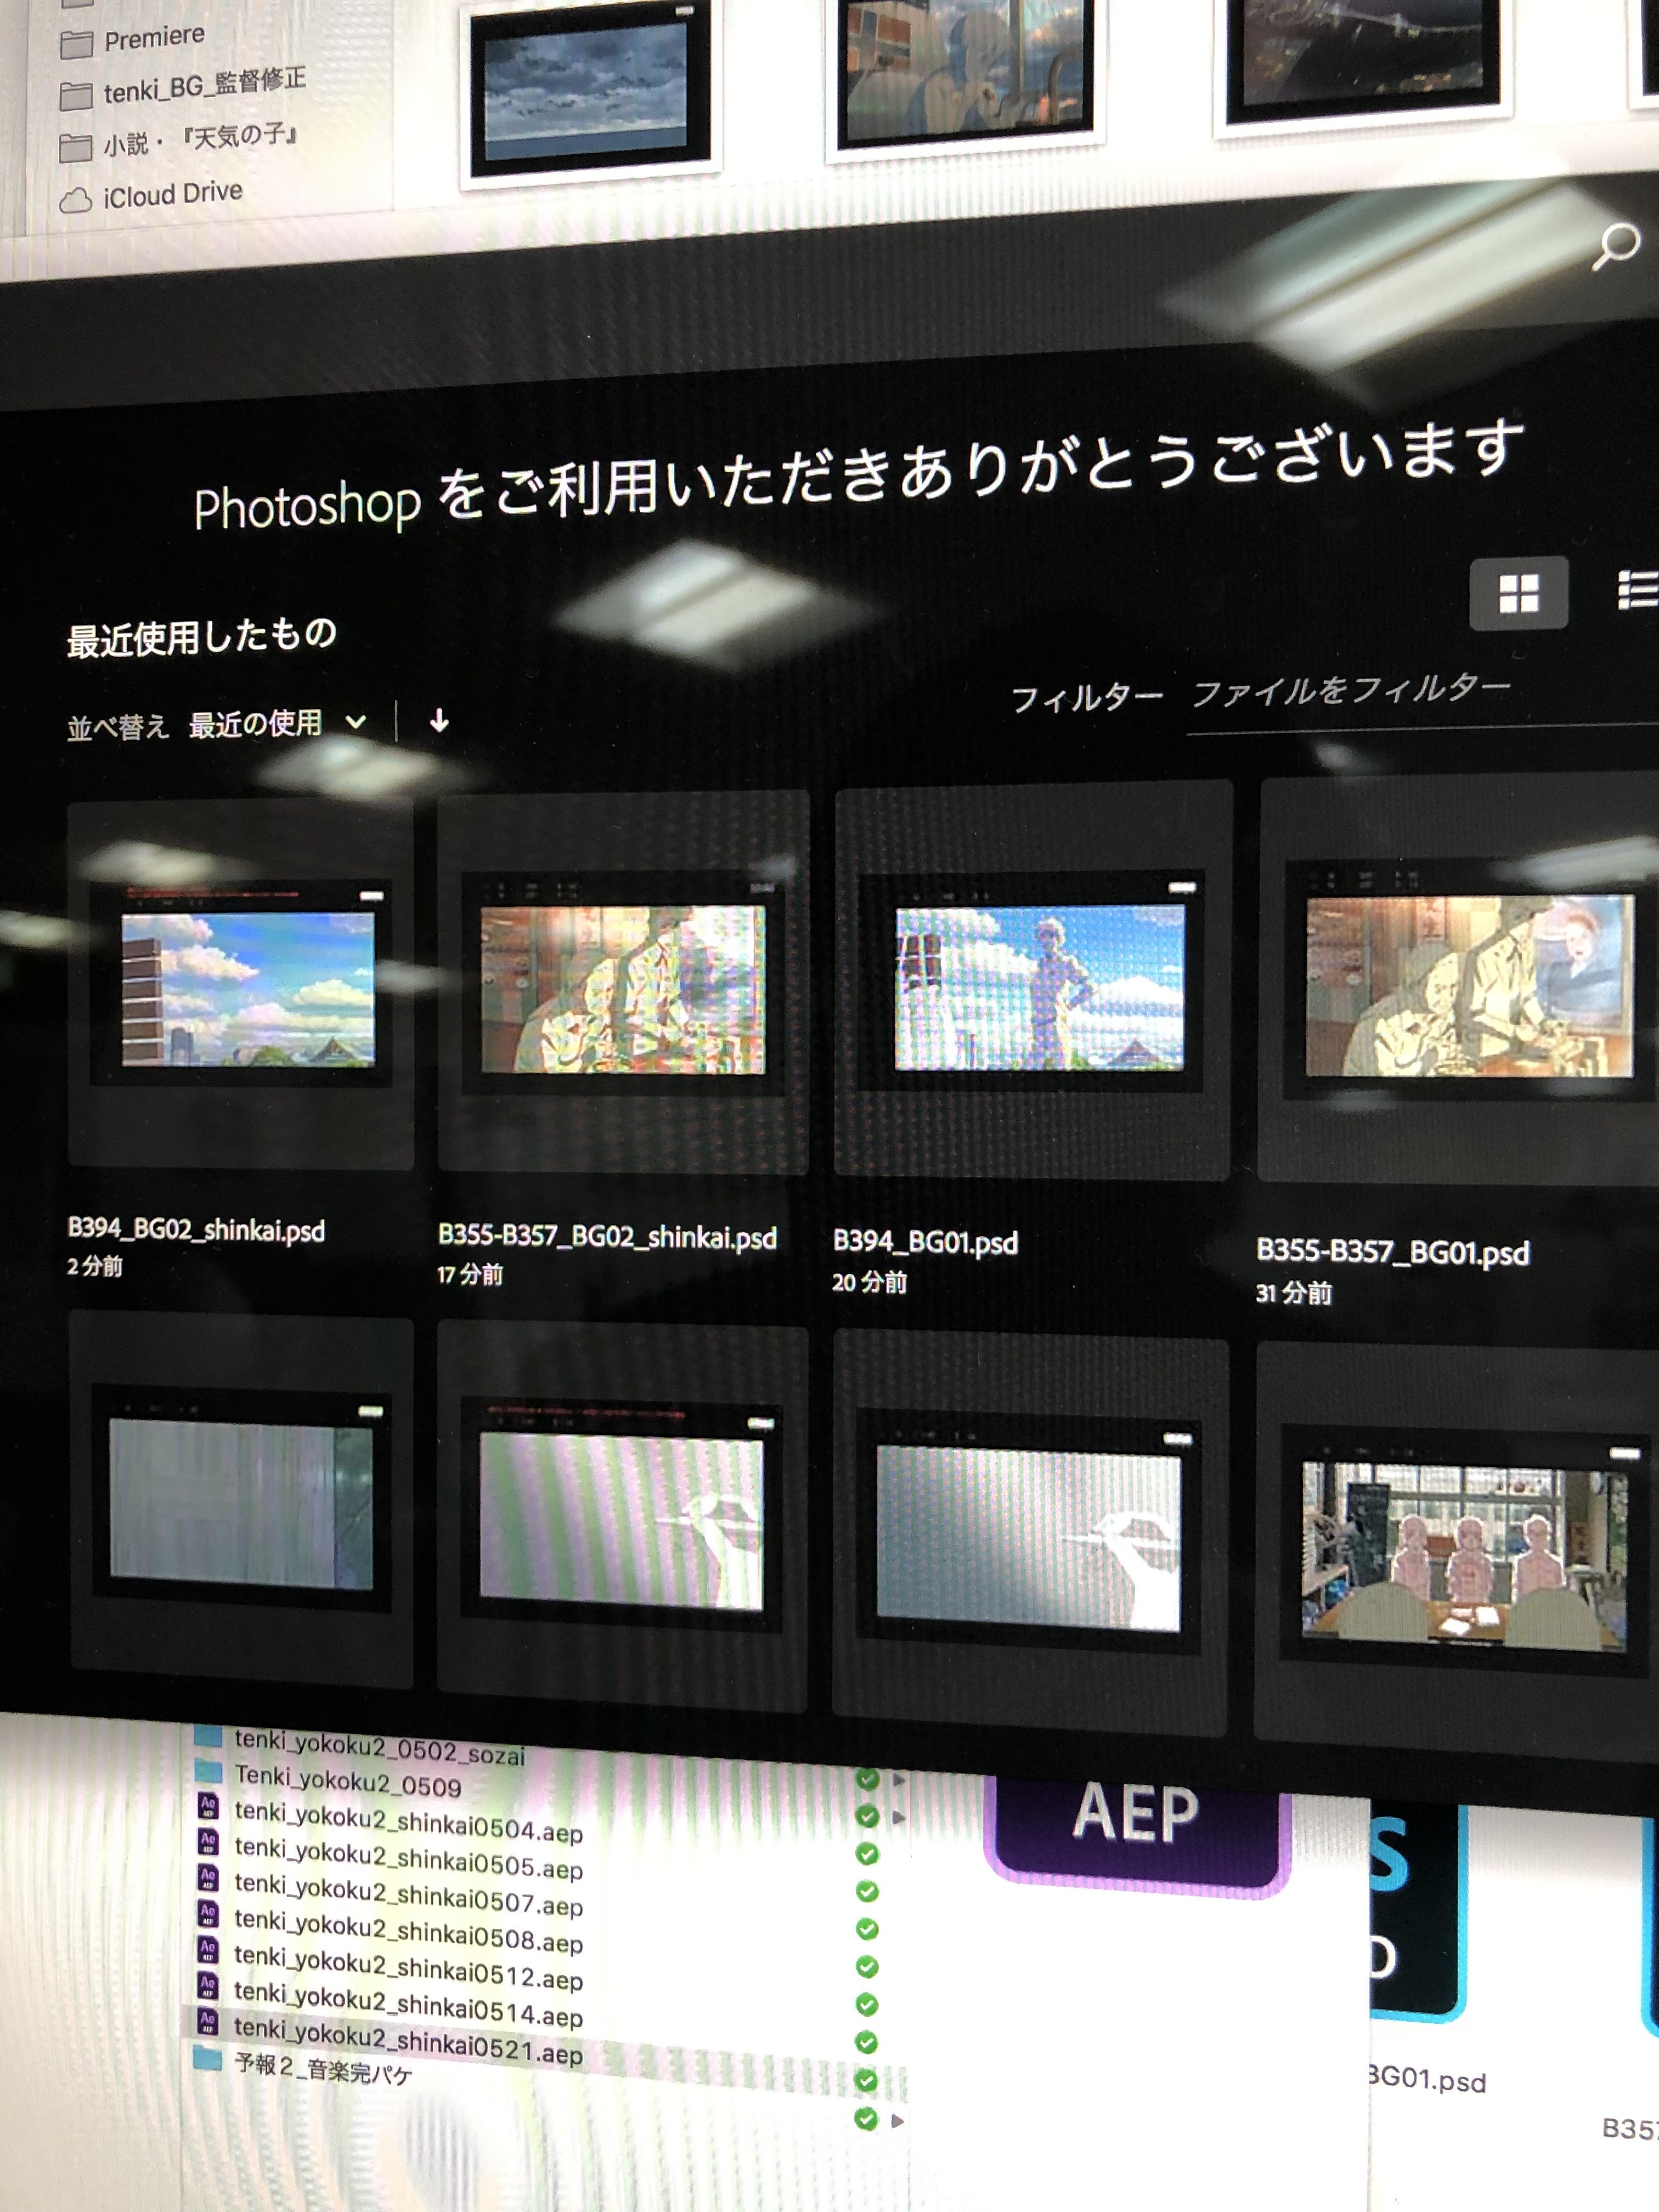The image size is (1659, 2212).
Task: Click Ae icon of tenki_yokoku2_shinkai0504.aep
Action: (207, 1806)
